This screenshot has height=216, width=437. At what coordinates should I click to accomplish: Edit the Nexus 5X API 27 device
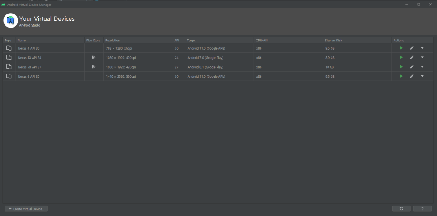[412, 67]
